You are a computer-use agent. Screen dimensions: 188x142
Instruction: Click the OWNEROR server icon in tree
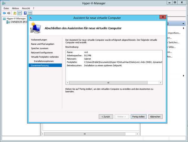pyautogui.click(x=8, y=22)
